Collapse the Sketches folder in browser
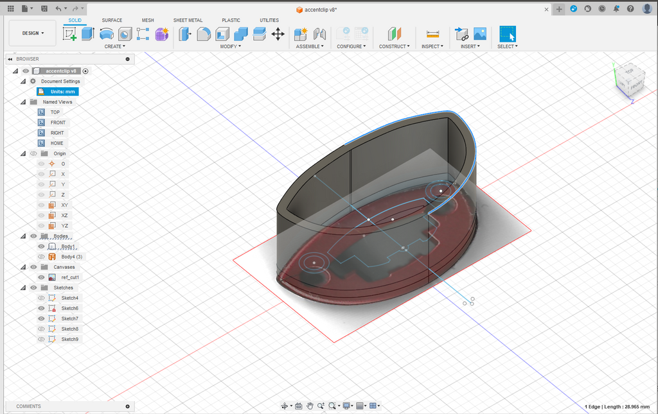 [23, 288]
